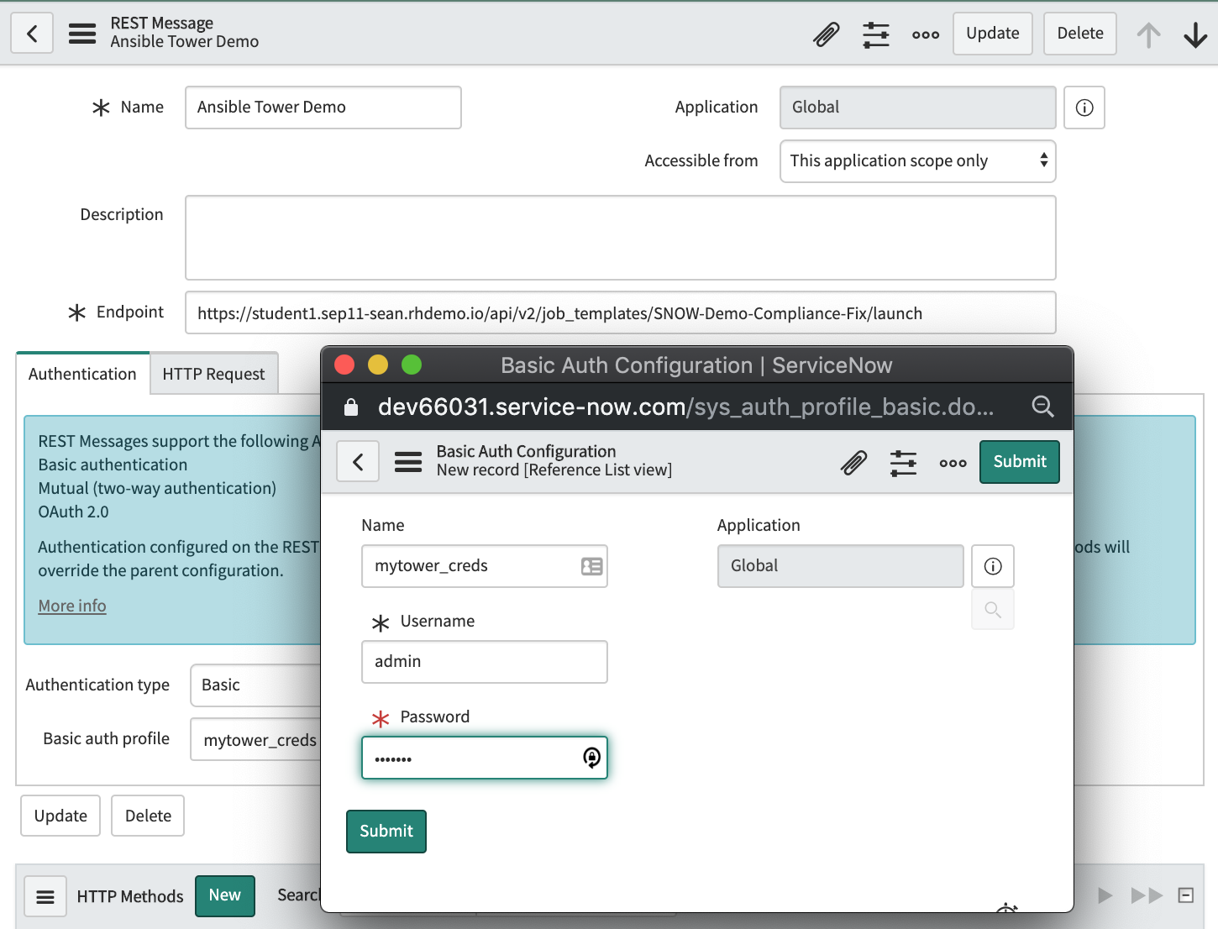Open the HTTP Methods list context menu
1218x929 pixels.
[x=45, y=896]
